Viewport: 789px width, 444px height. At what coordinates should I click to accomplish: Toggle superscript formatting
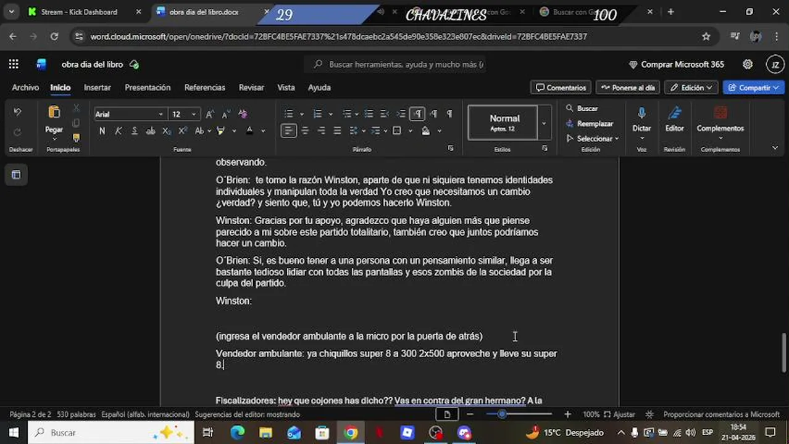coord(183,131)
